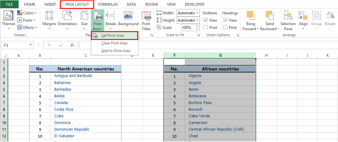Screen dimensions: 338x142
Task: Select the Dominican Republic cell
Action: (86, 129)
